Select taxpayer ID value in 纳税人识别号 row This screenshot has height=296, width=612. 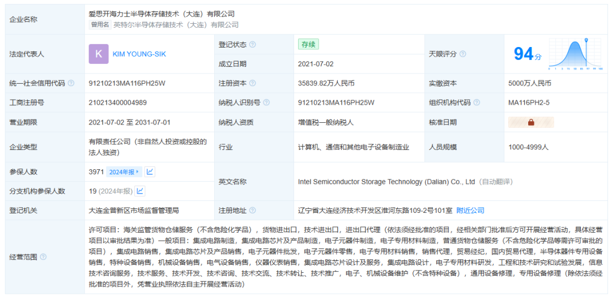[x=336, y=102]
